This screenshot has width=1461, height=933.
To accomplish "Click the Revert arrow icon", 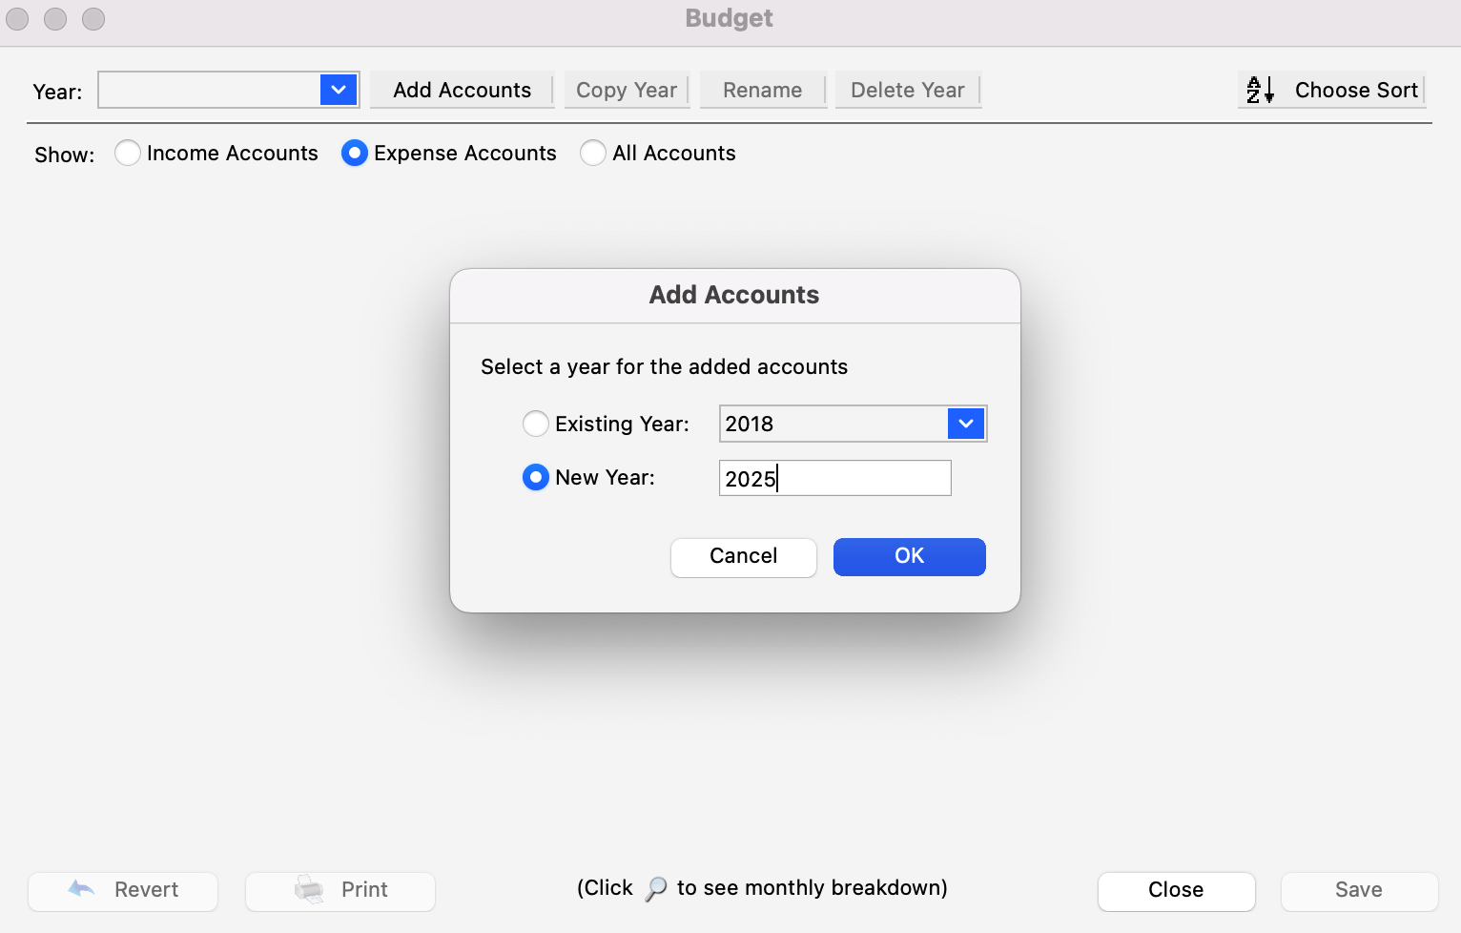I will pyautogui.click(x=82, y=889).
